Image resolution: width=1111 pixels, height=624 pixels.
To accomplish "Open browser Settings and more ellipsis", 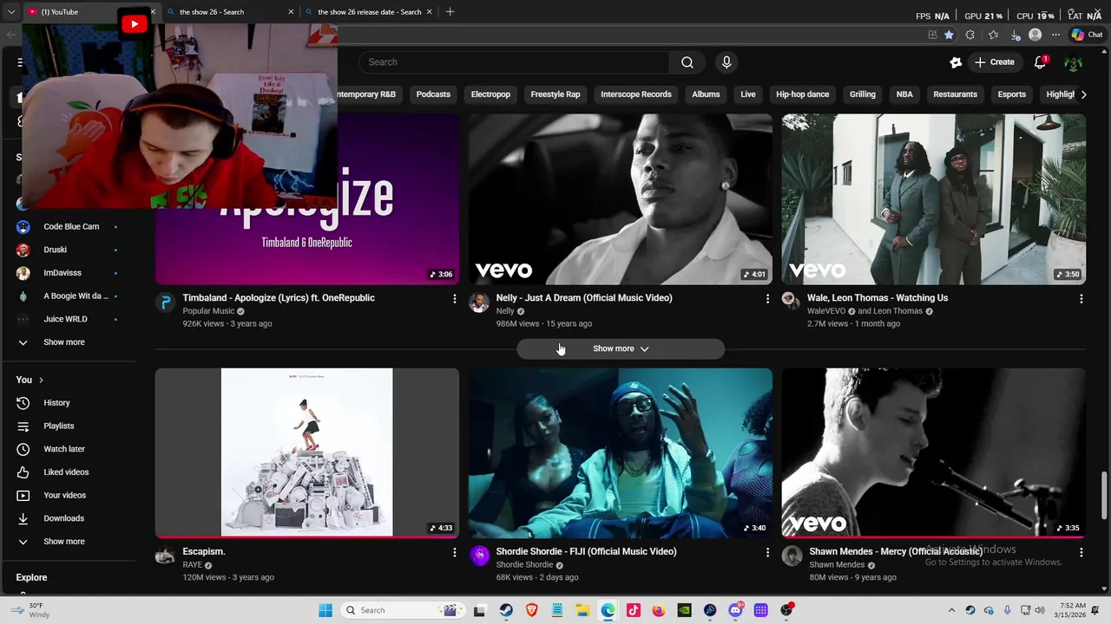I will [x=1055, y=35].
